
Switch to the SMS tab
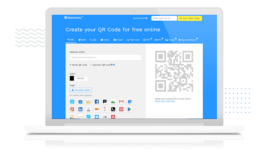[x=82, y=40]
